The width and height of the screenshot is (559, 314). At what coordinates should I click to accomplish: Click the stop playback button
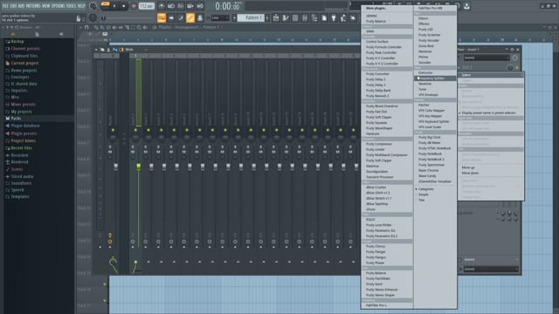coord(124,6)
